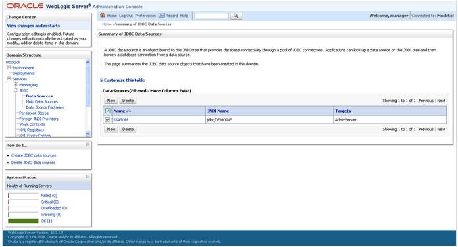Sort by the Name column header text
Image resolution: width=458 pixels, height=247 pixels.
pos(119,111)
